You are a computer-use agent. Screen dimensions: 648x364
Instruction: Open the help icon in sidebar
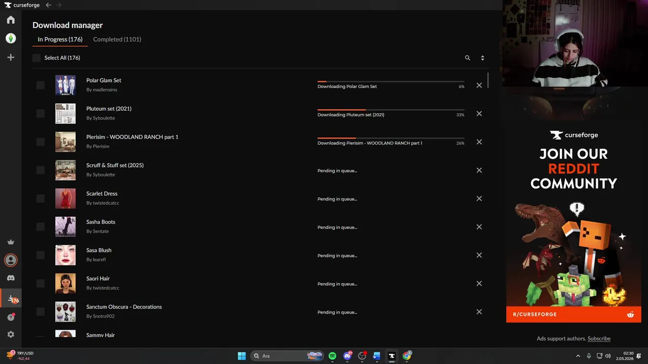11,317
